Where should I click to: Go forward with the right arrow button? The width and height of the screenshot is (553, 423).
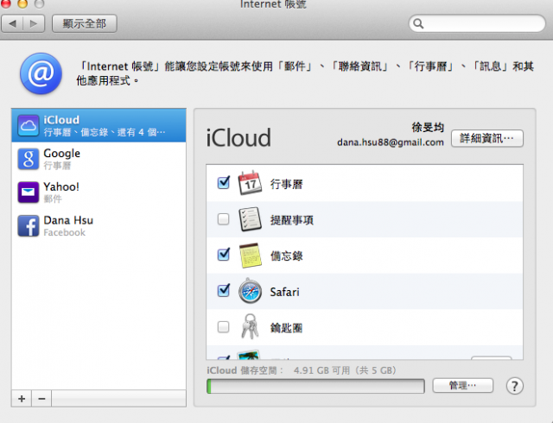[34, 23]
